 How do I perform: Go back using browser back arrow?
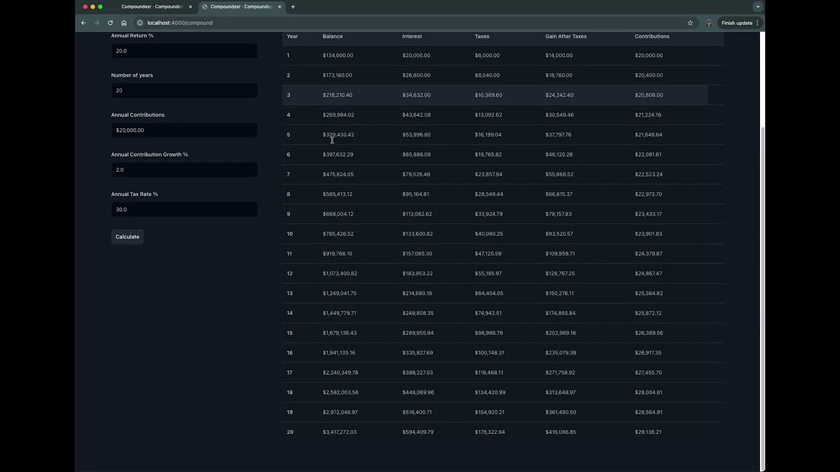(83, 23)
